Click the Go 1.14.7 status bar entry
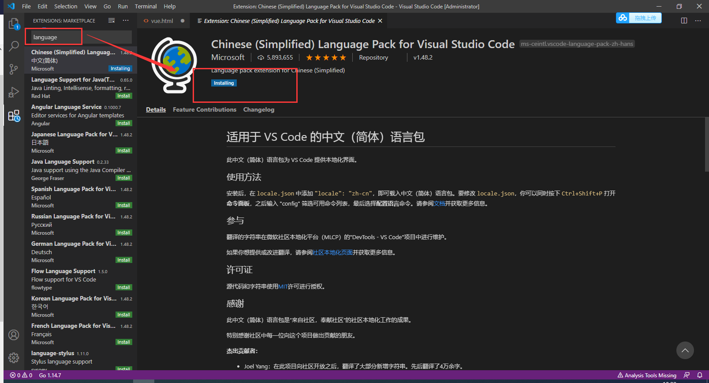 50,375
